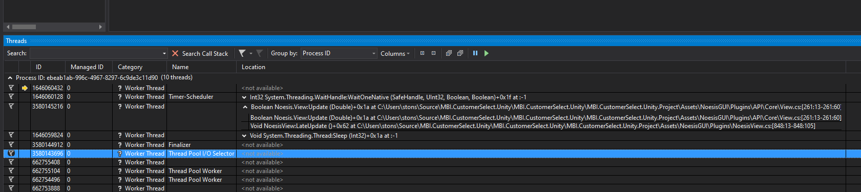The height and width of the screenshot is (192, 861).
Task: Sort by the Managed ID column header
Action: pos(89,67)
